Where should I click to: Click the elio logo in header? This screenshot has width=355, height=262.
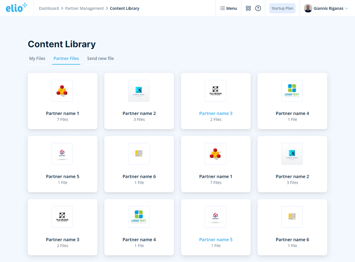pos(16,8)
